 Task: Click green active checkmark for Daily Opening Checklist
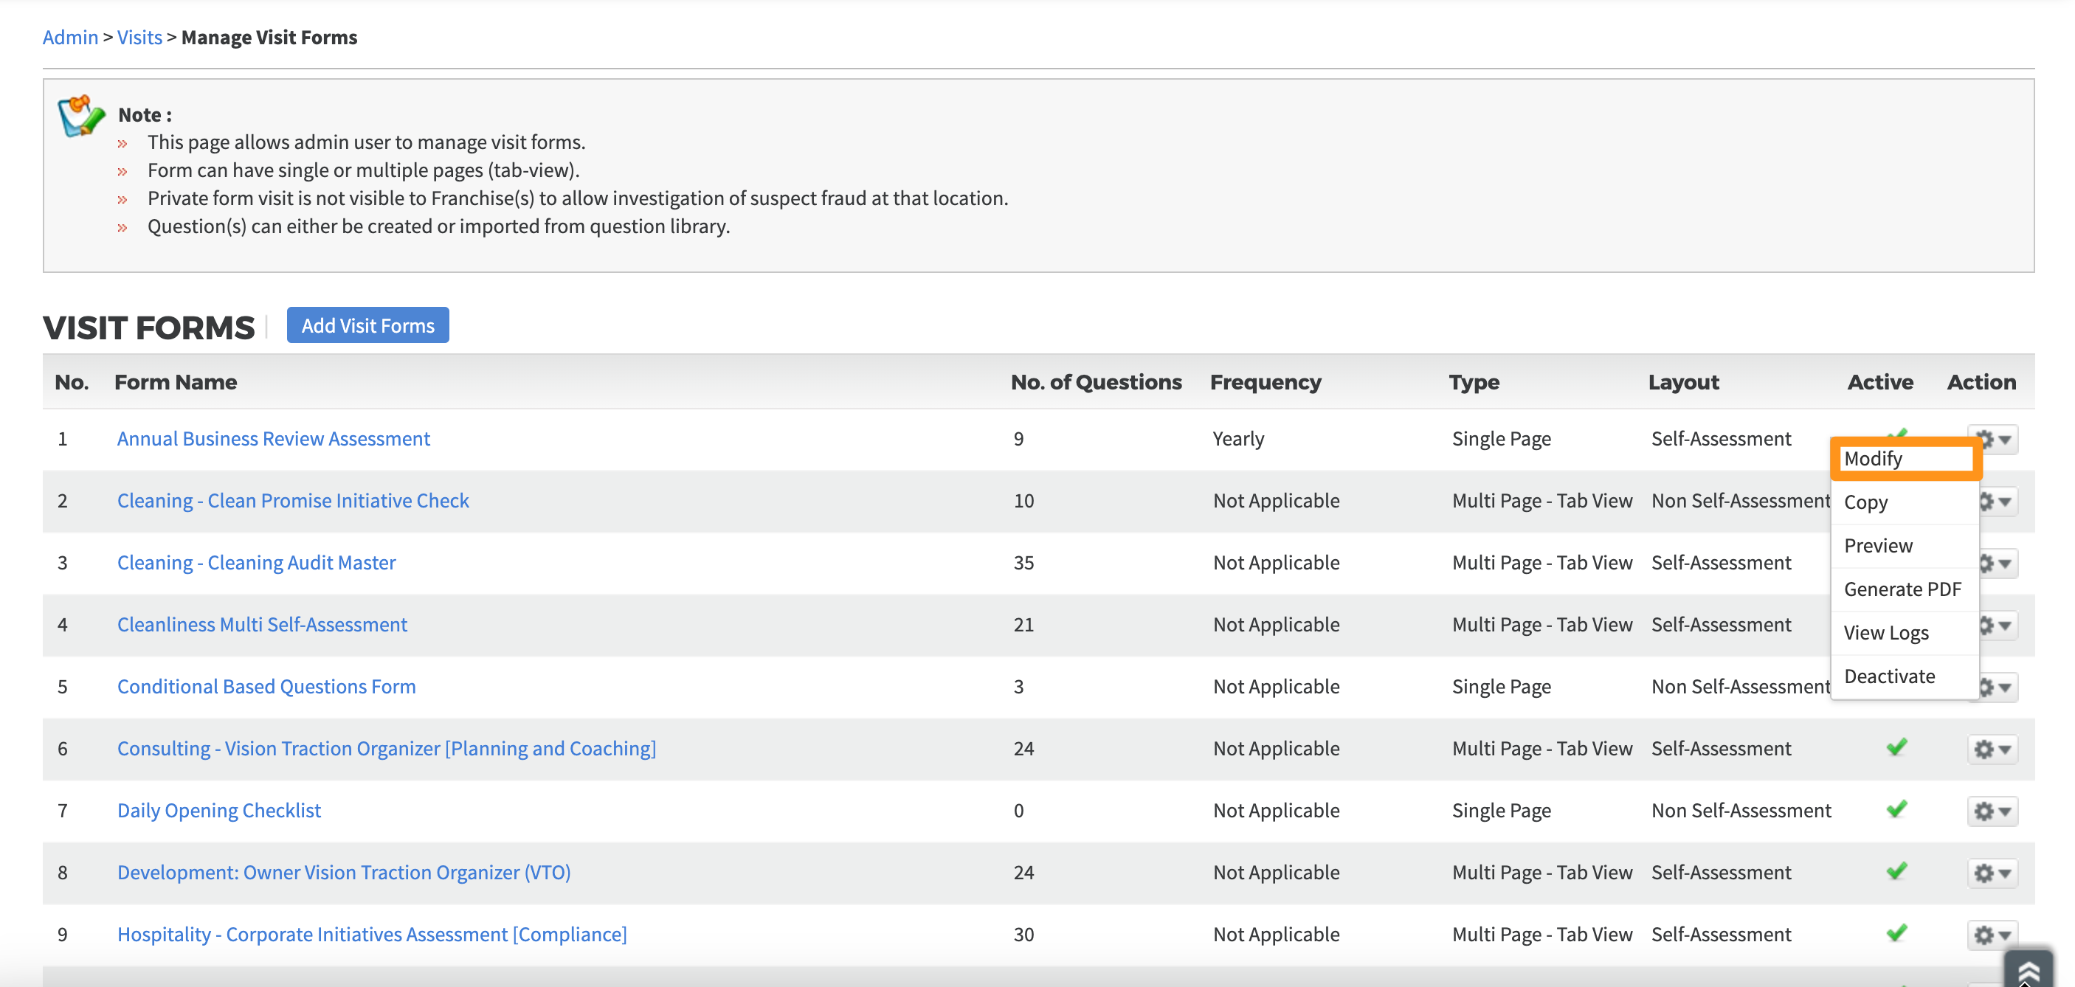(x=1896, y=809)
